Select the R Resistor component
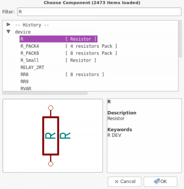This screenshot has height=189, width=184. (58, 39)
